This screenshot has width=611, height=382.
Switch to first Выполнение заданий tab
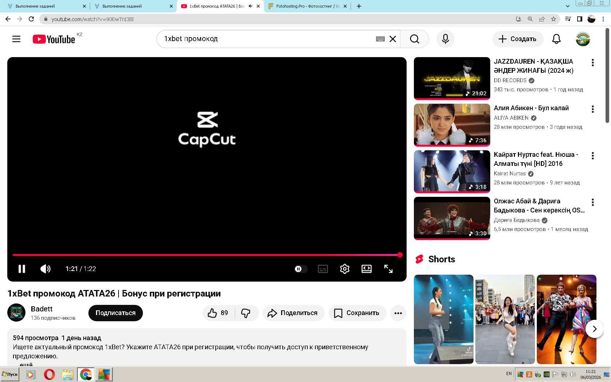tap(46, 6)
